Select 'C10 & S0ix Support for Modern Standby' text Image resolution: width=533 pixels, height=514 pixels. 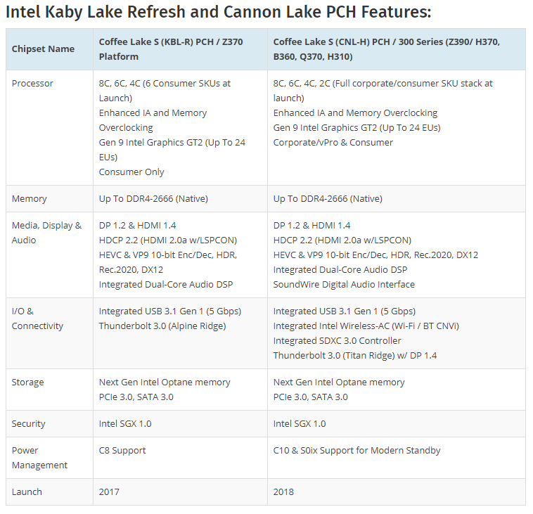(357, 451)
